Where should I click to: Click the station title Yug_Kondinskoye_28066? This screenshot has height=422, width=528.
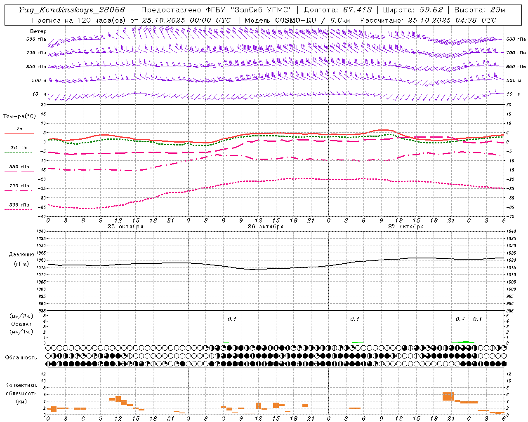coord(71,10)
